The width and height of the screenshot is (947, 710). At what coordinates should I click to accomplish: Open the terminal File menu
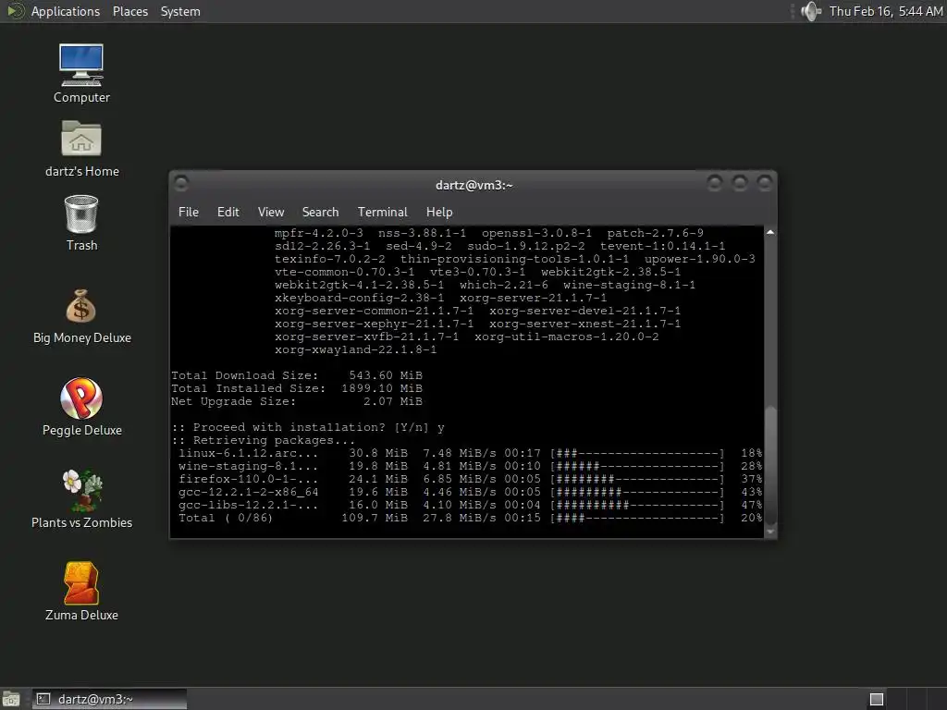tap(189, 212)
